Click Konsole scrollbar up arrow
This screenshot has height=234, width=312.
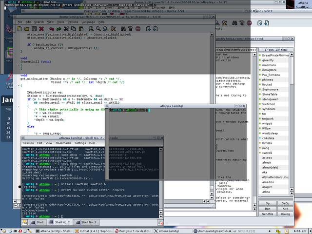point(161,149)
